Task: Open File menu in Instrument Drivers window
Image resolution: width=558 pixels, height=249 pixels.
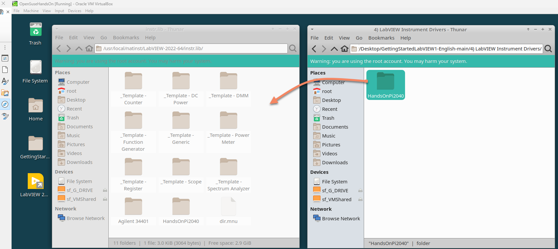Action: [315, 38]
